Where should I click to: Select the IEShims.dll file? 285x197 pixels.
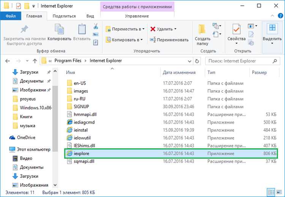81,146
